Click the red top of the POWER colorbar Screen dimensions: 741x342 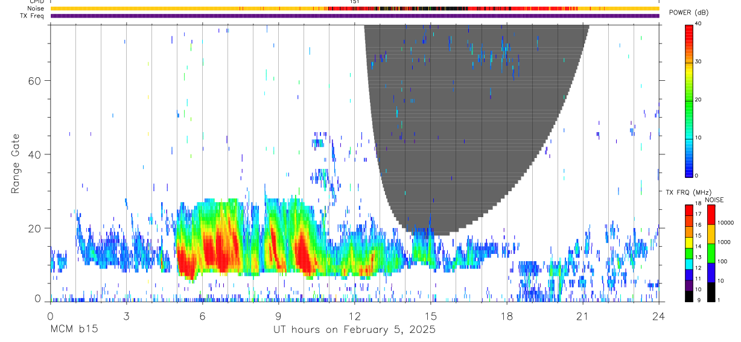pos(689,30)
